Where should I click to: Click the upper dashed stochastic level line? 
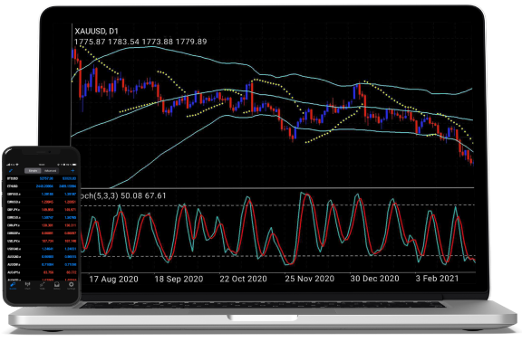point(278,205)
